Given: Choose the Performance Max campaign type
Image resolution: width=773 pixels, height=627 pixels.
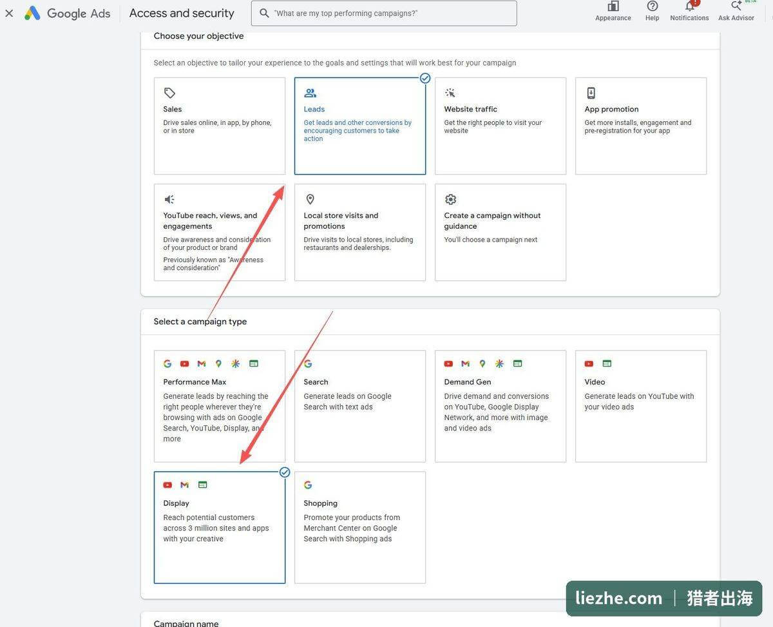Looking at the screenshot, I should [220, 406].
